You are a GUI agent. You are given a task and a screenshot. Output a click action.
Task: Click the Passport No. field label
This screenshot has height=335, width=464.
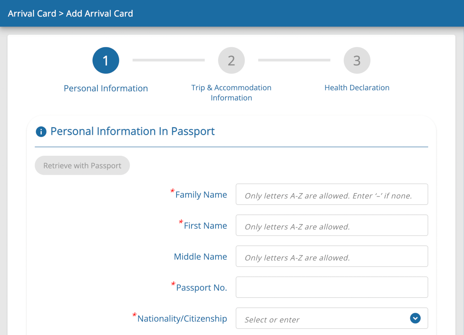[x=201, y=288]
